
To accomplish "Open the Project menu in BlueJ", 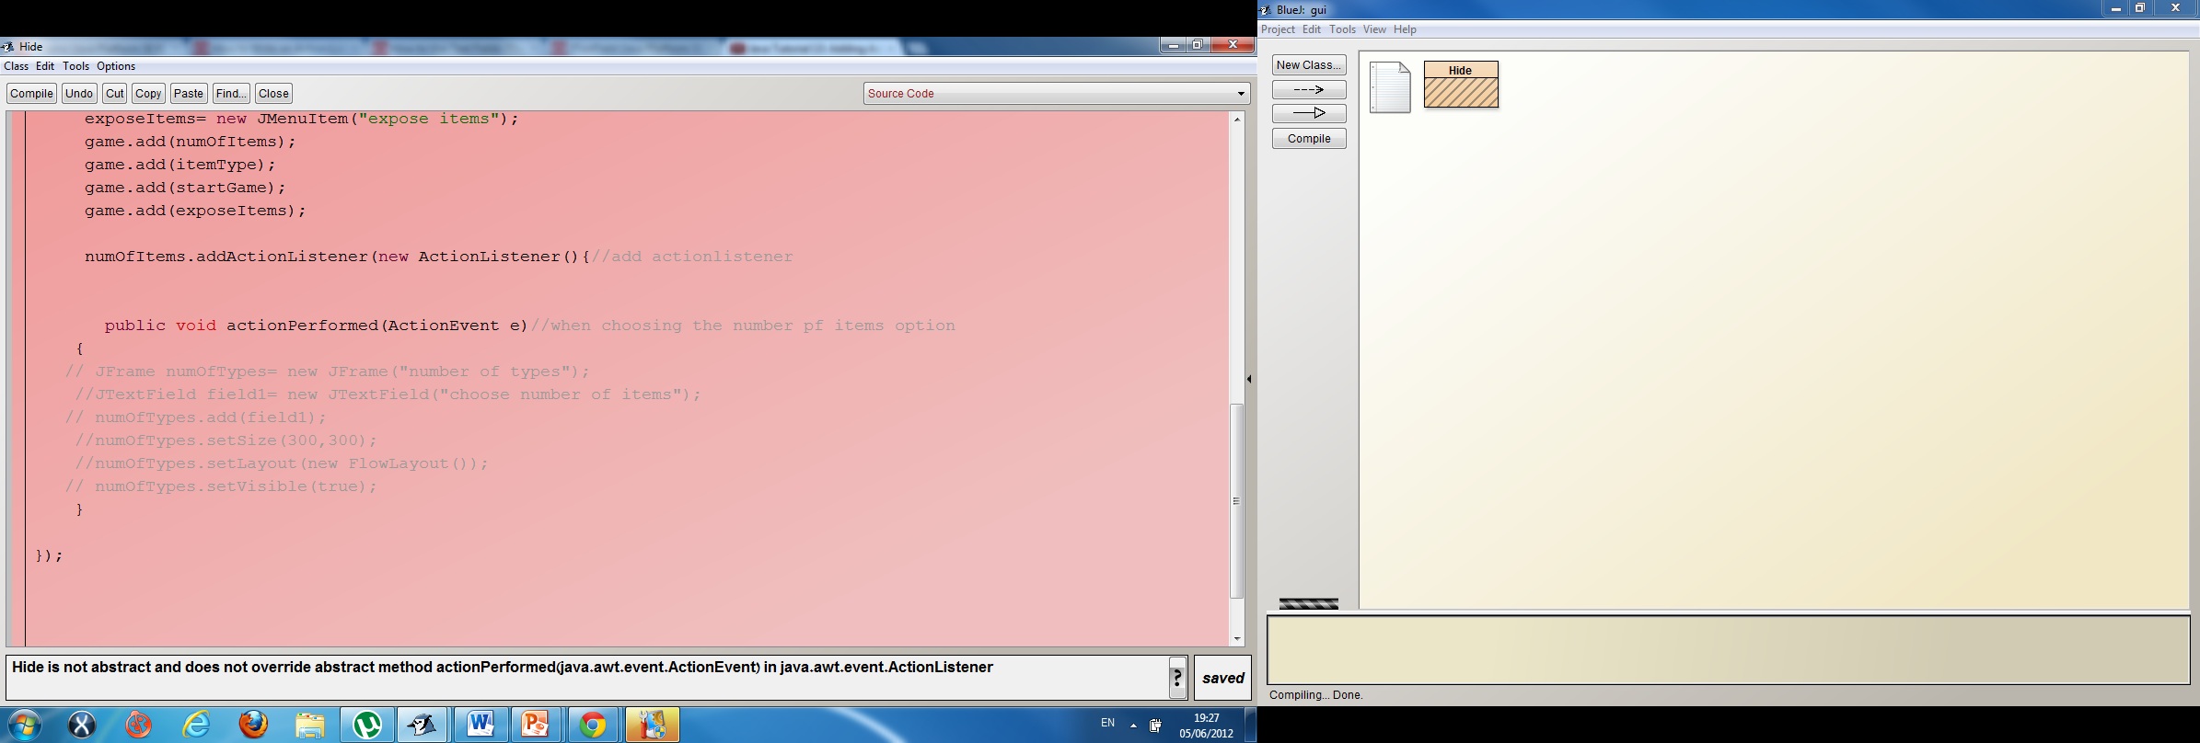I will (1278, 29).
